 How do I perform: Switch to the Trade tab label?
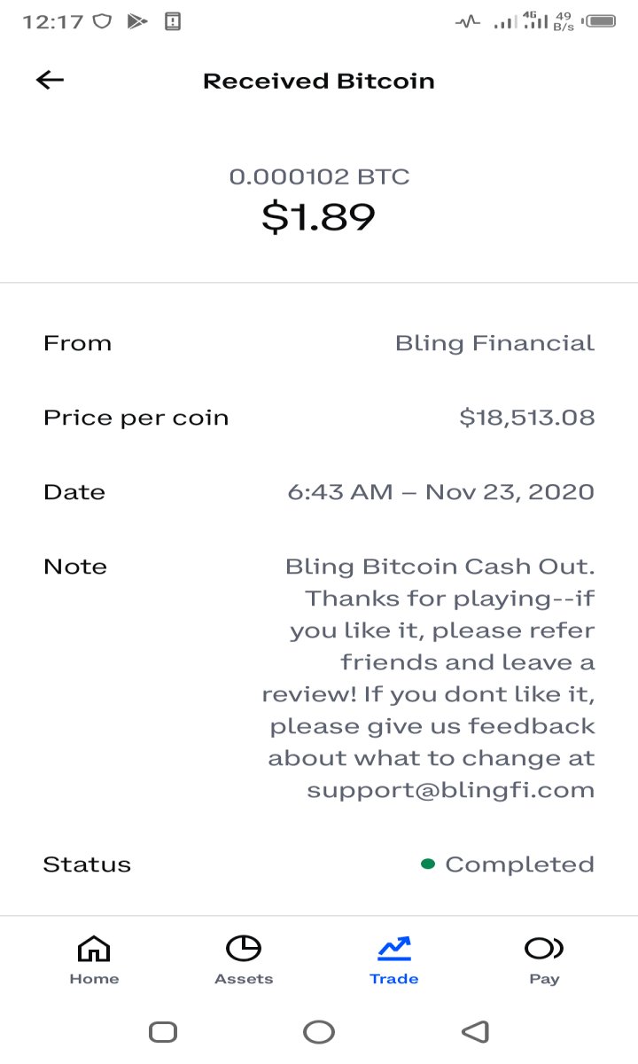[x=394, y=979]
